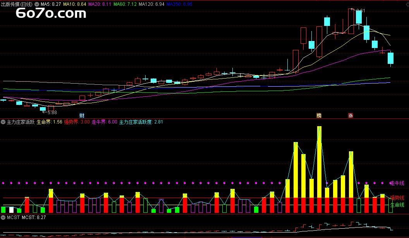
Task: Click MA5: 8.27 label
Action: tap(51, 4)
